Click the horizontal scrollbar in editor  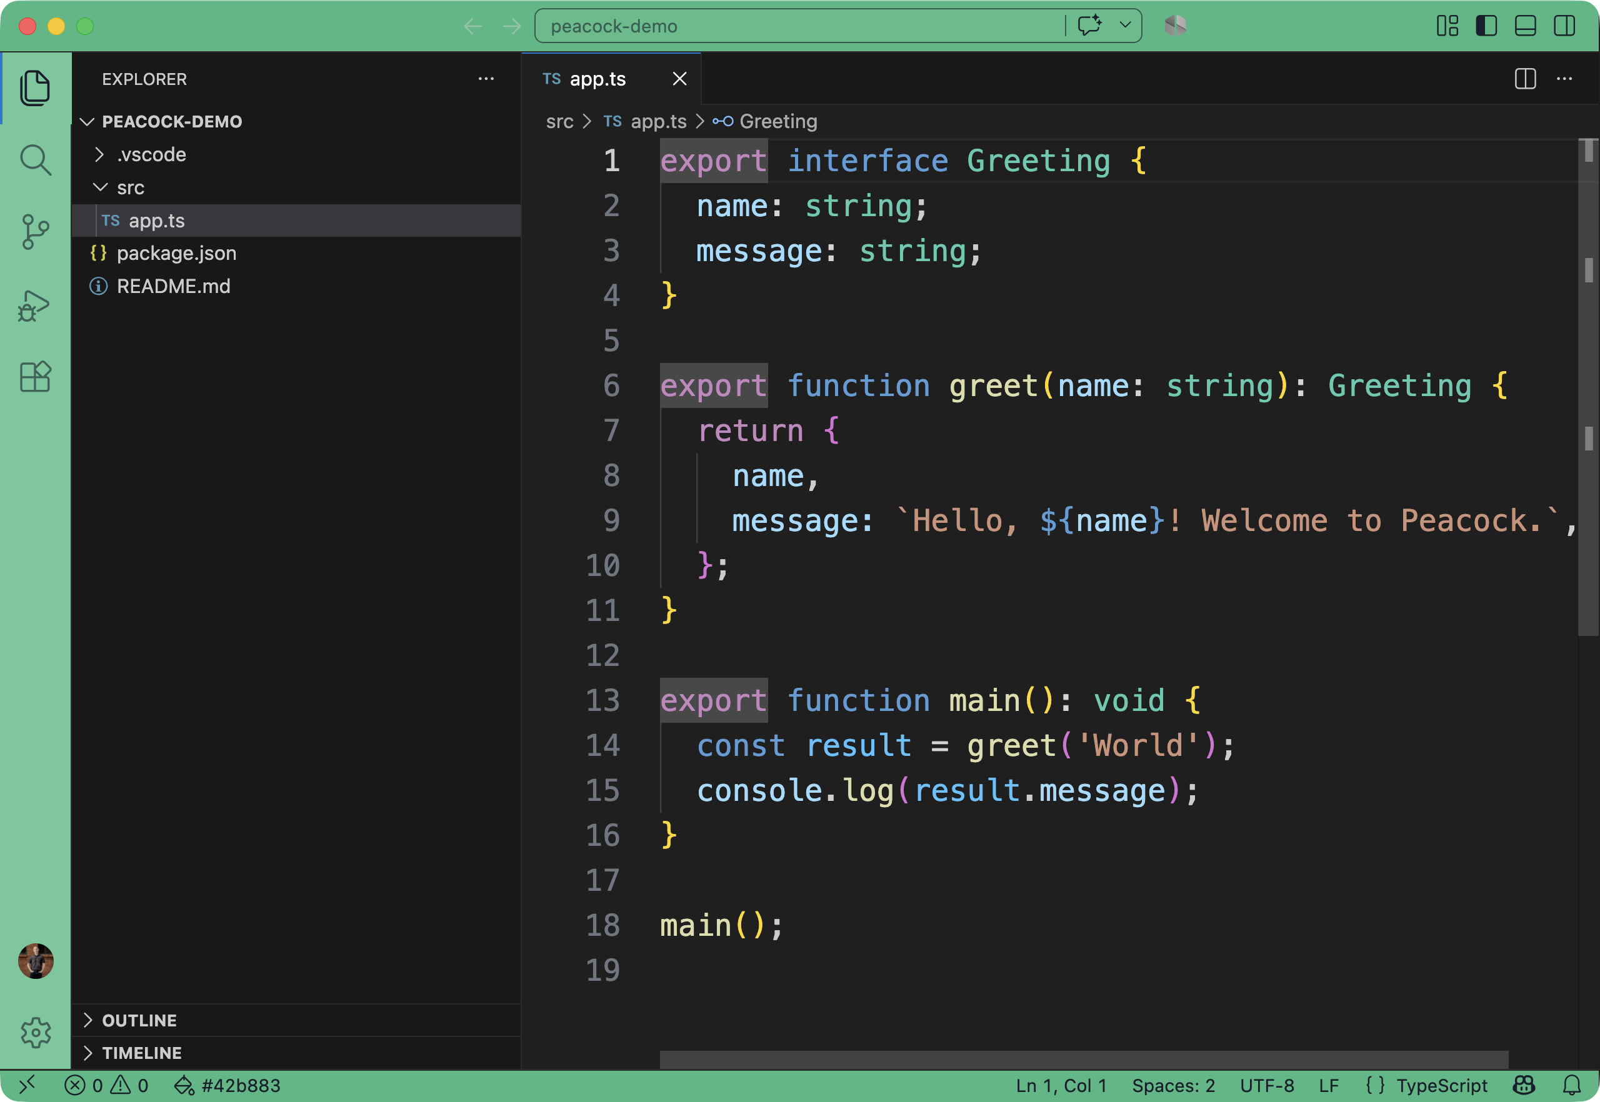1084,1059
